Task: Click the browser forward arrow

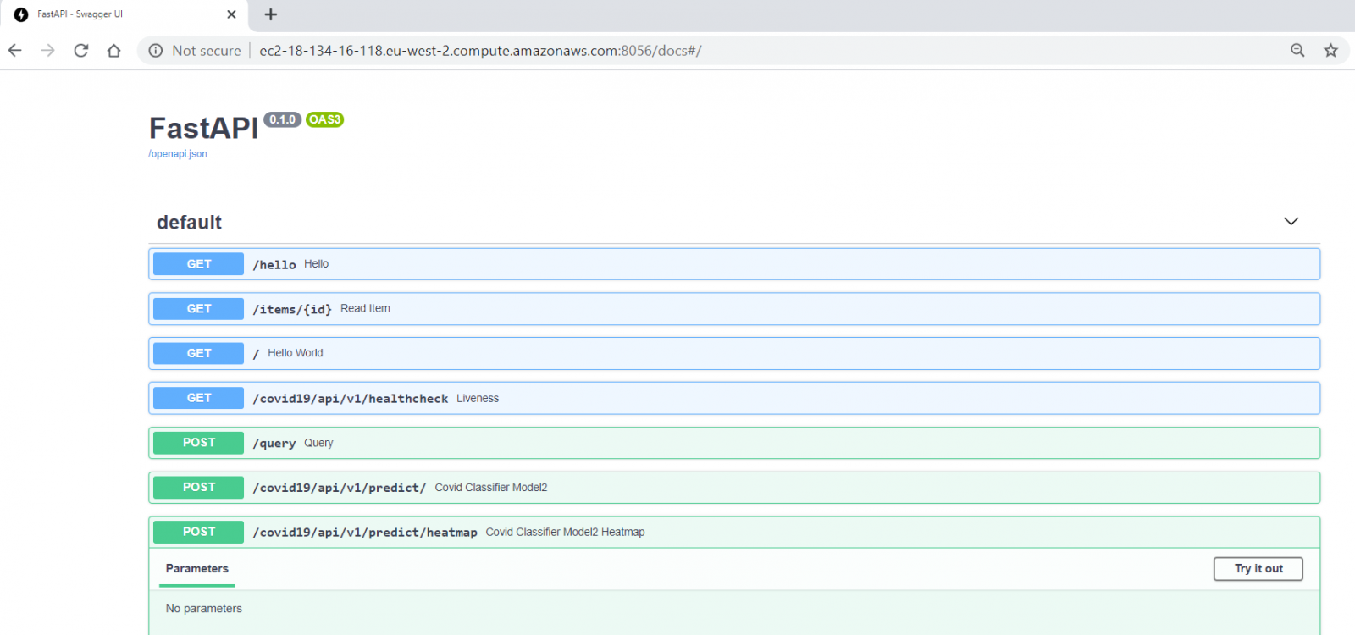Action: pyautogui.click(x=48, y=51)
